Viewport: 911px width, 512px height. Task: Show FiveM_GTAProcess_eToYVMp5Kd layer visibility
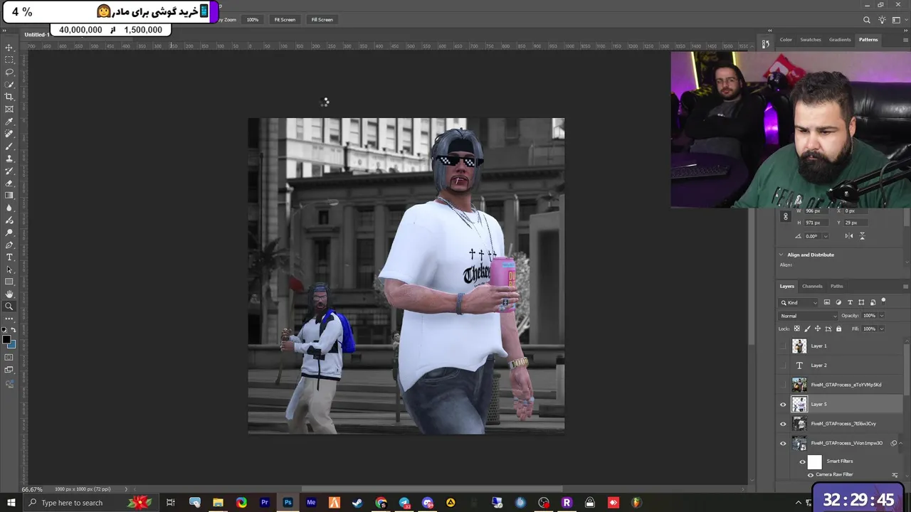click(x=784, y=385)
